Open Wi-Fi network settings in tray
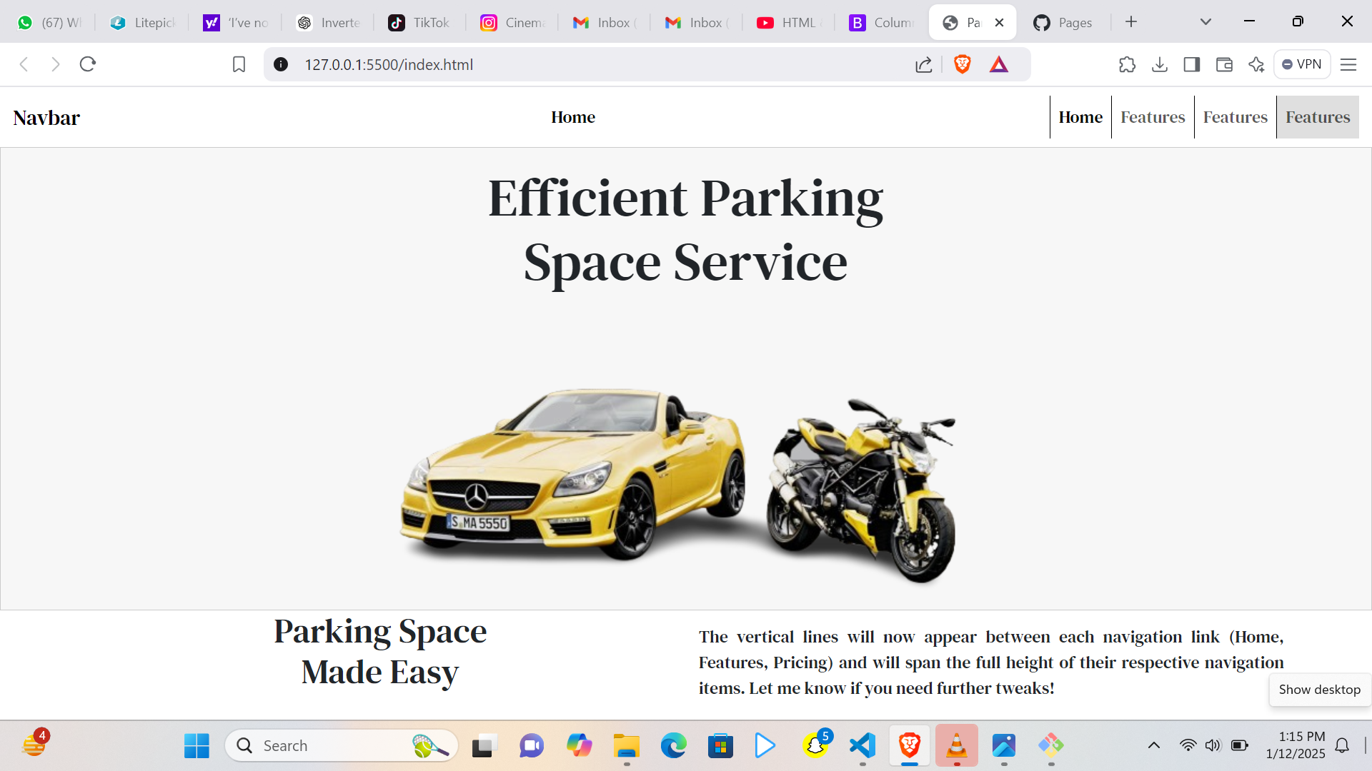 1188,746
